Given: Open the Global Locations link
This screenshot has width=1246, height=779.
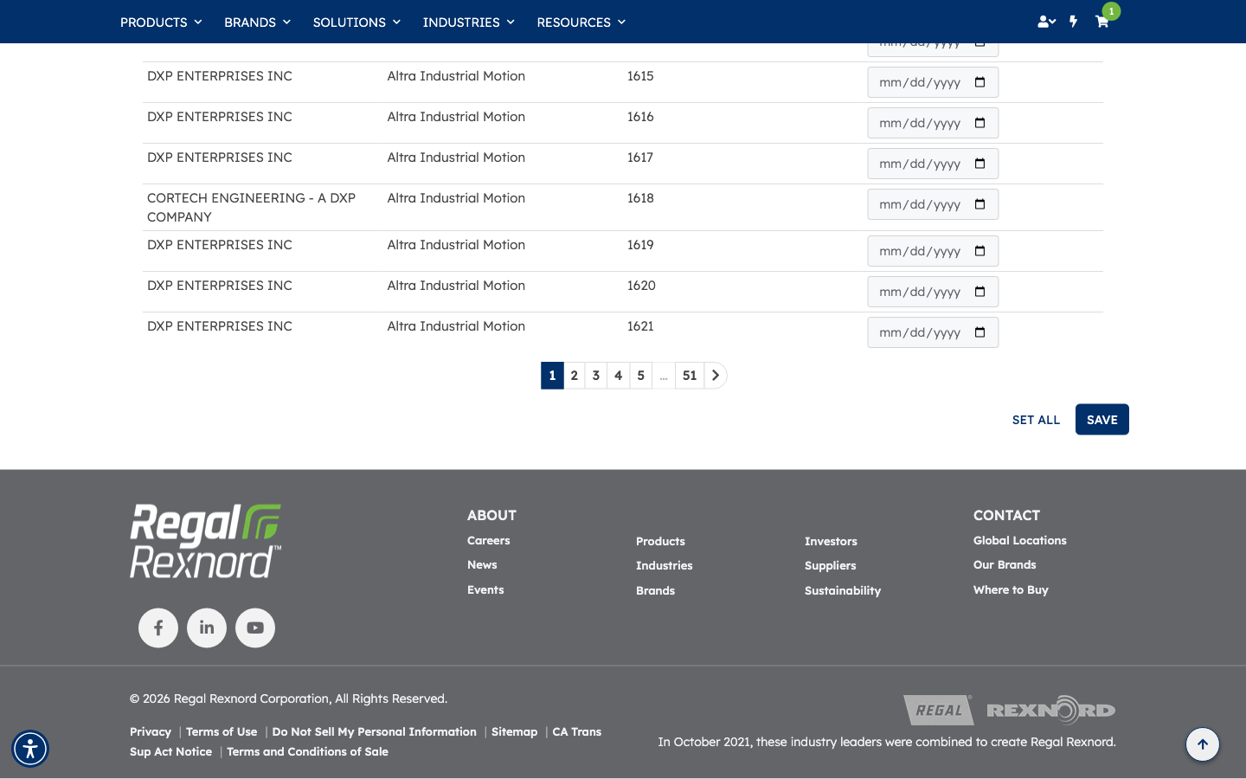Looking at the screenshot, I should tap(1020, 540).
